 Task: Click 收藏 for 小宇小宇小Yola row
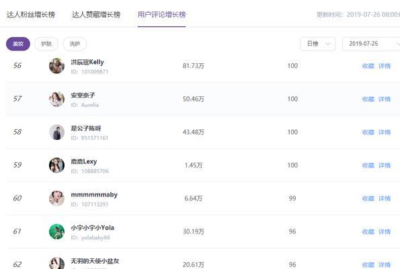pos(368,232)
